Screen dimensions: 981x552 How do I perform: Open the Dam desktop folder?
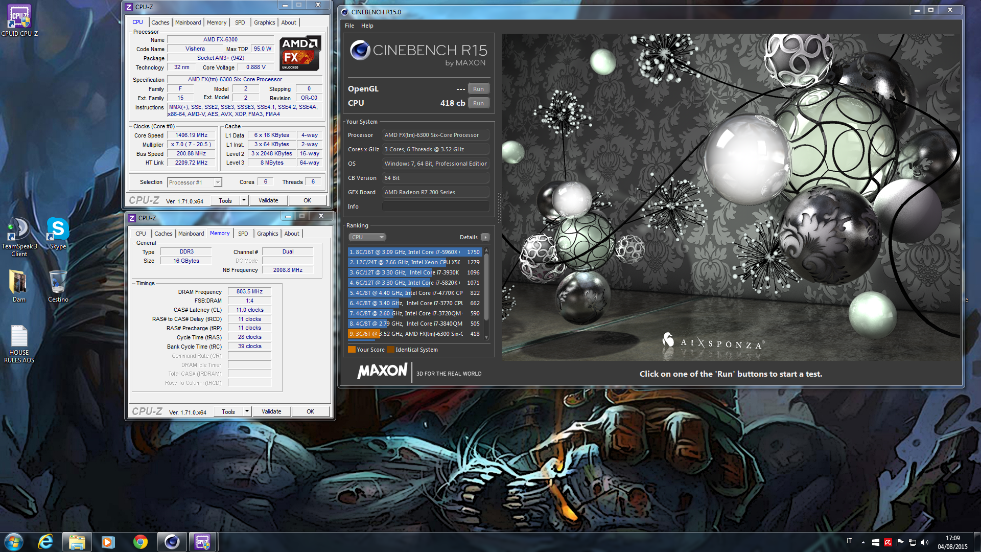pyautogui.click(x=19, y=286)
